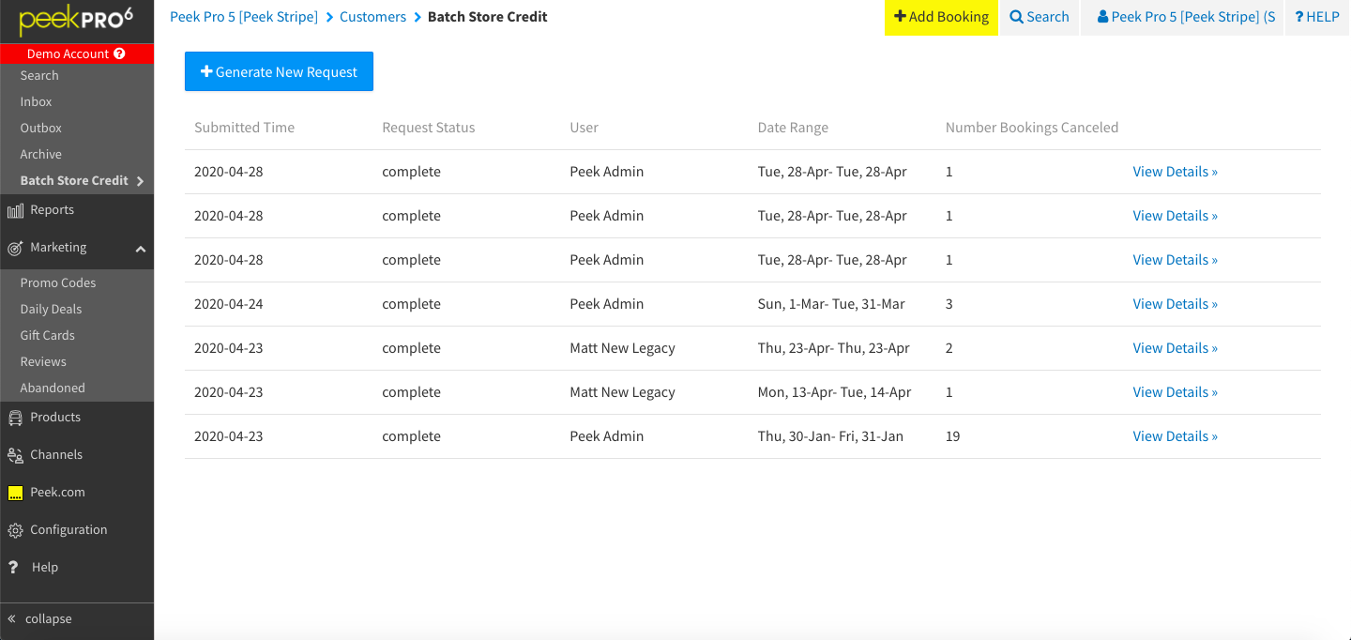The width and height of the screenshot is (1351, 640).
Task: View Details for Mon, 13-Apr row
Action: point(1175,392)
